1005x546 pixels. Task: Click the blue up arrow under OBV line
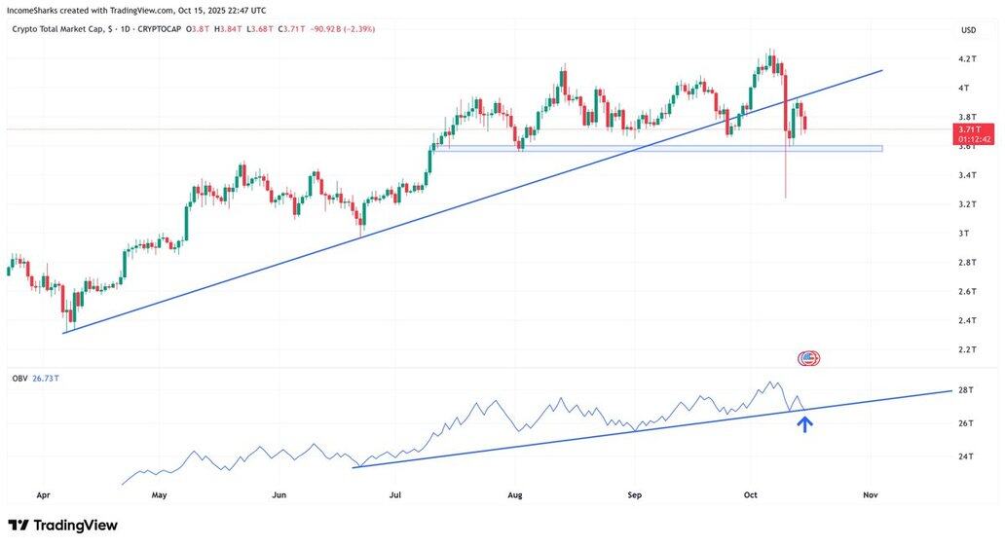pyautogui.click(x=805, y=423)
